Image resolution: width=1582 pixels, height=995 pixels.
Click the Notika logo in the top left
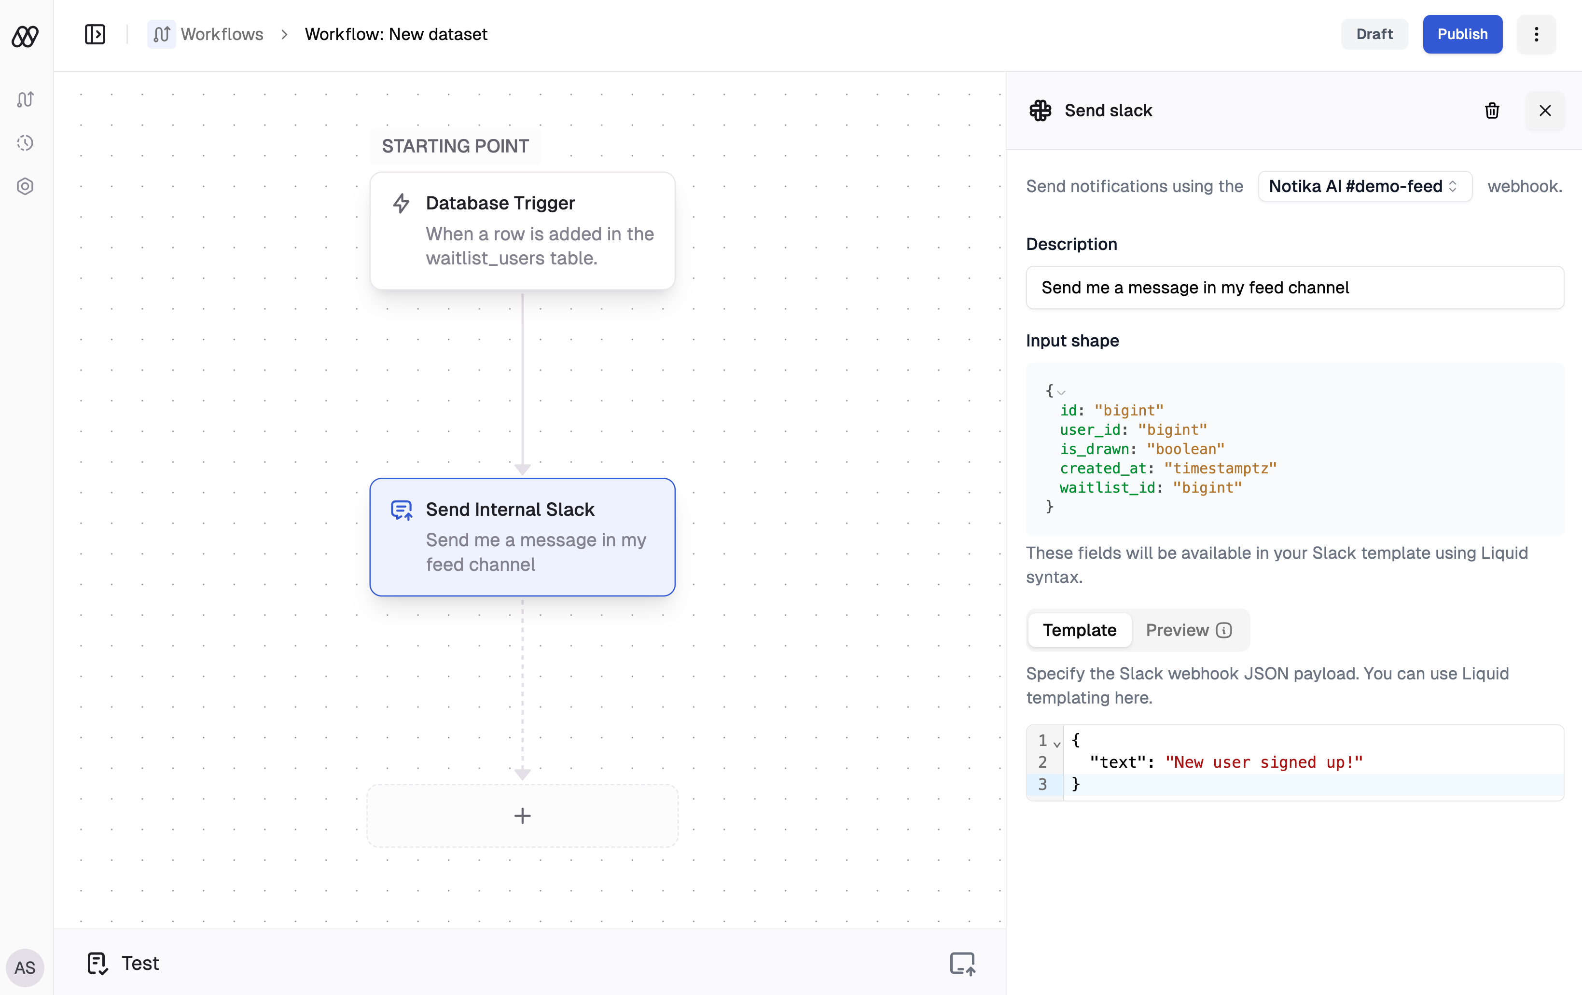(25, 36)
